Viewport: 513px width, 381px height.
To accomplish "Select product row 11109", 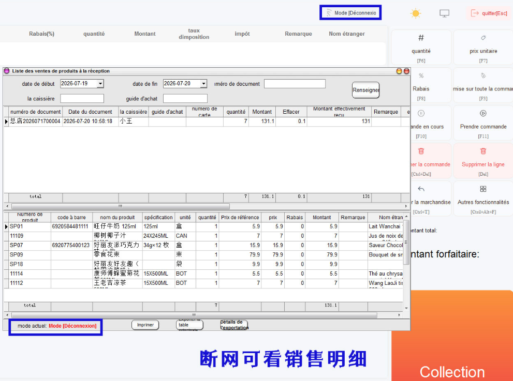I will click(x=203, y=236).
